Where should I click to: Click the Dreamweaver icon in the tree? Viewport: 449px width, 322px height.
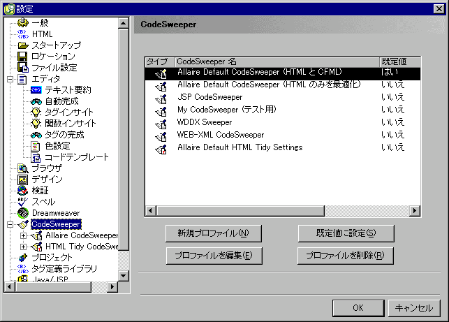pos(23,213)
